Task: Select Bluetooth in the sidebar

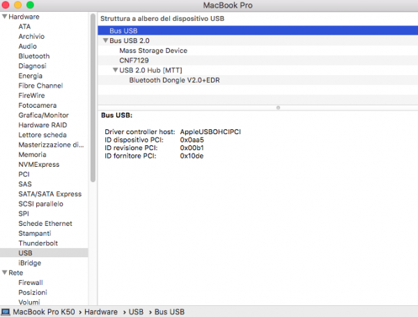Action: [34, 56]
